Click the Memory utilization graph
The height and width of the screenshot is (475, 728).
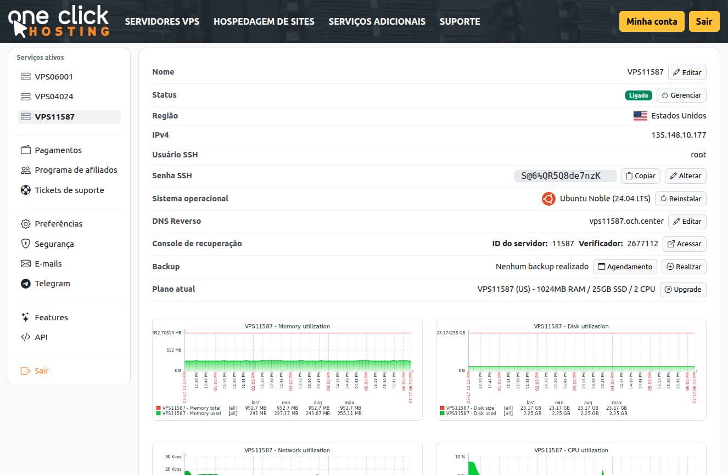click(x=287, y=369)
